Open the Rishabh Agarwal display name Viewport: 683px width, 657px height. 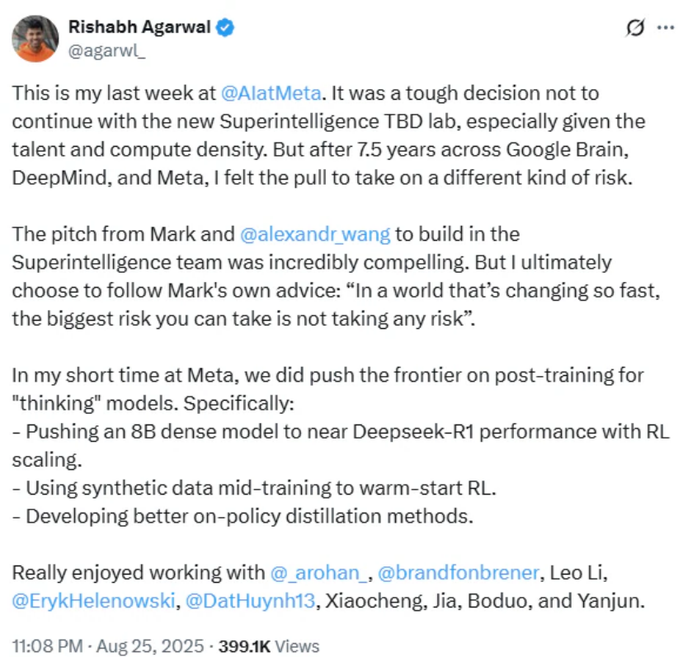click(136, 28)
